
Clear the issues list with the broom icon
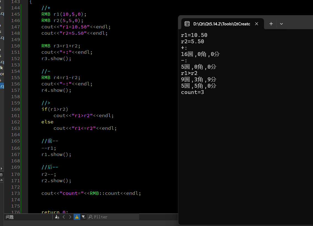57,217
